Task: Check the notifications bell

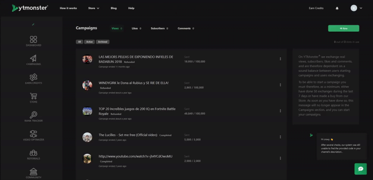Action: (337, 8)
